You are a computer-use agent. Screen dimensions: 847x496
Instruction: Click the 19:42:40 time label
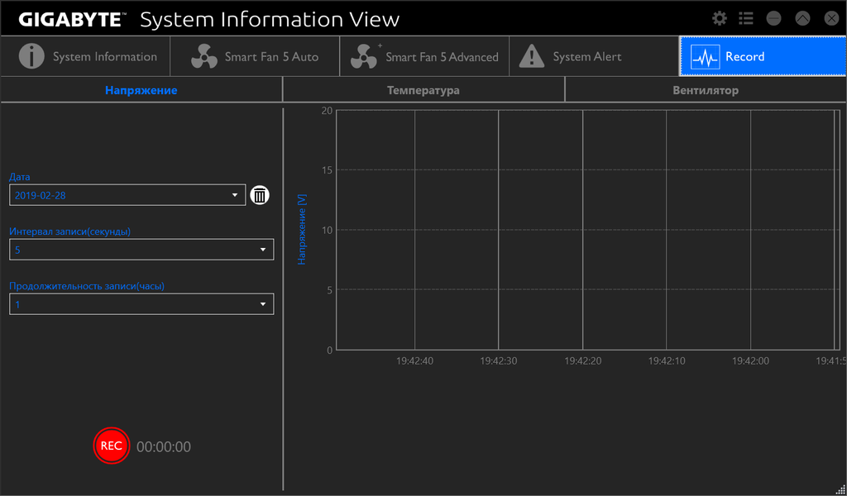click(415, 361)
